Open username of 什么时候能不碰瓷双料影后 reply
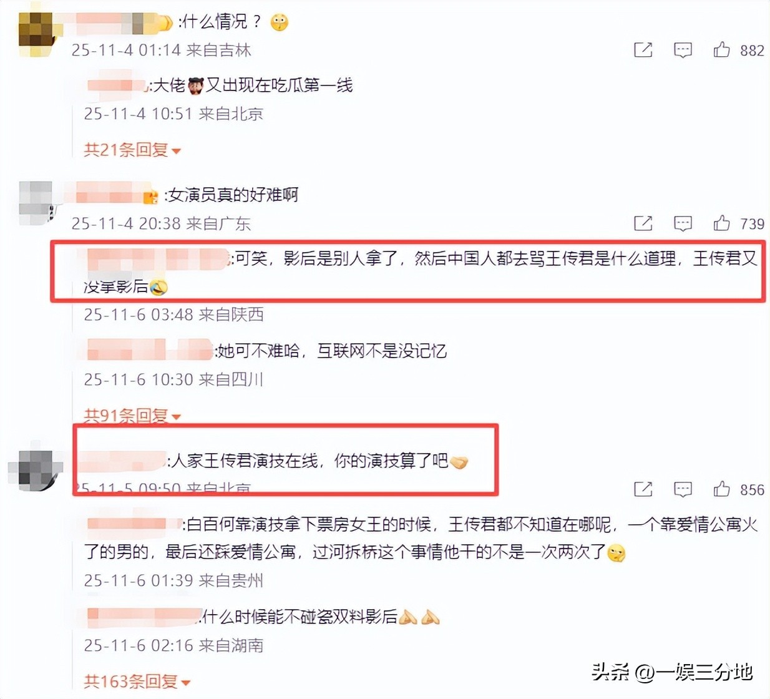 pyautogui.click(x=144, y=617)
